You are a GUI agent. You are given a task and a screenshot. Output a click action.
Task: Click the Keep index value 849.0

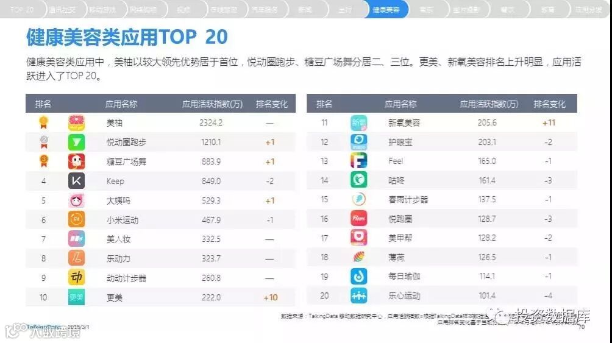[x=211, y=181]
